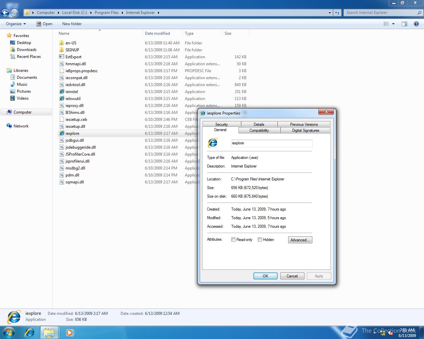424x339 pixels.
Task: Expand arrow after Computer in breadcrumb
Action: pos(58,13)
